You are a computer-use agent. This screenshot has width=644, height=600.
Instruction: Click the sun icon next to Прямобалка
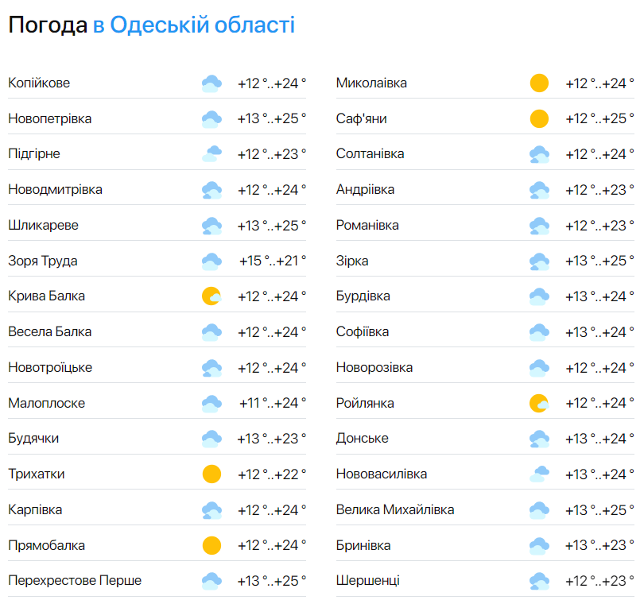[209, 545]
